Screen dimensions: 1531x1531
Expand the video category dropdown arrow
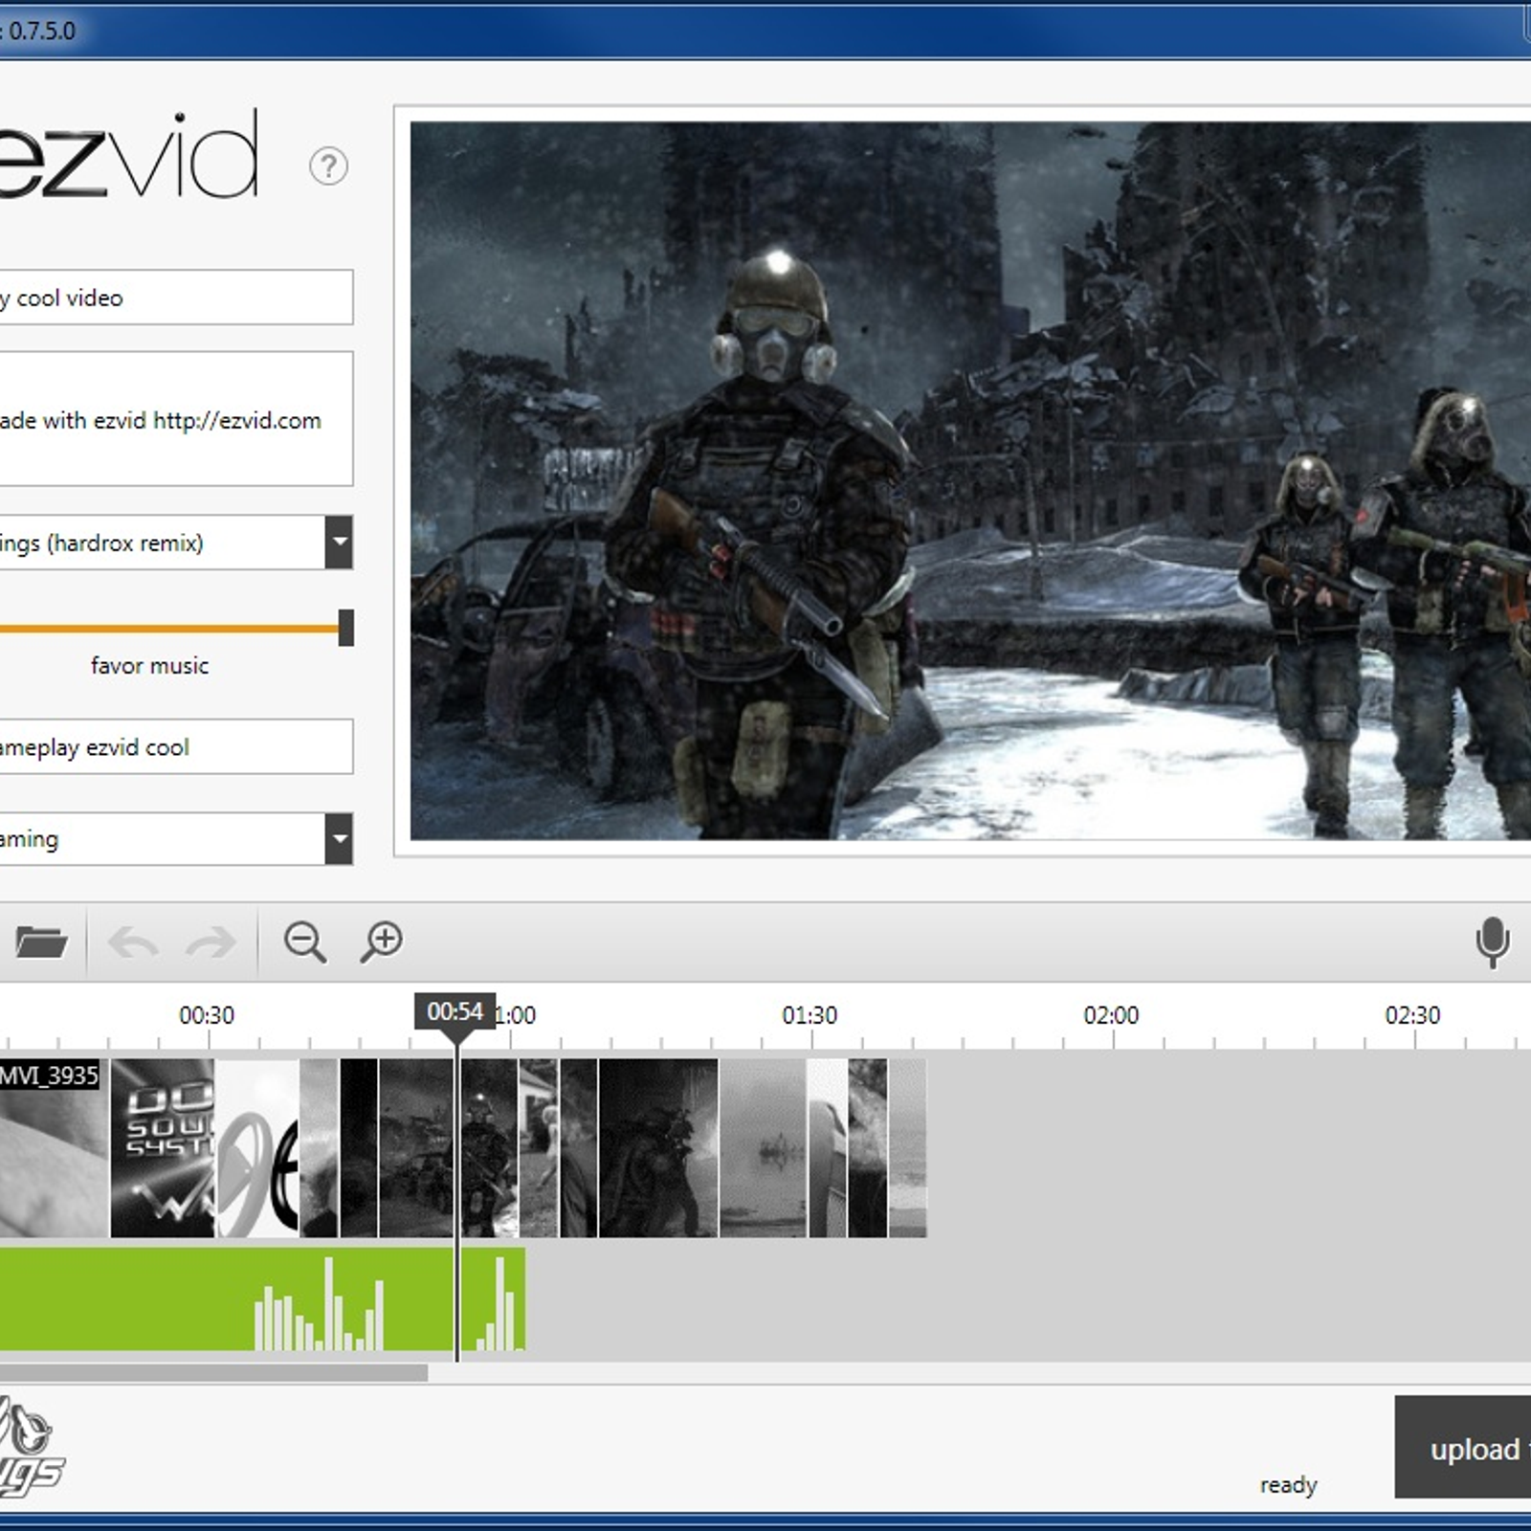pos(339,839)
